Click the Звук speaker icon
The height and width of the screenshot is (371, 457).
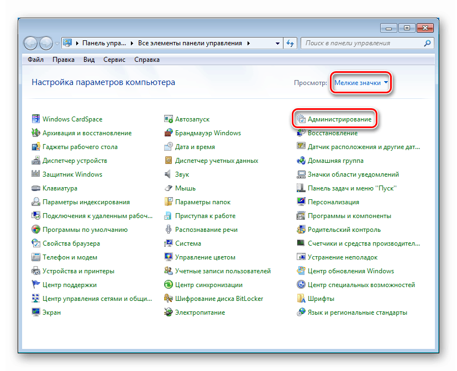168,174
